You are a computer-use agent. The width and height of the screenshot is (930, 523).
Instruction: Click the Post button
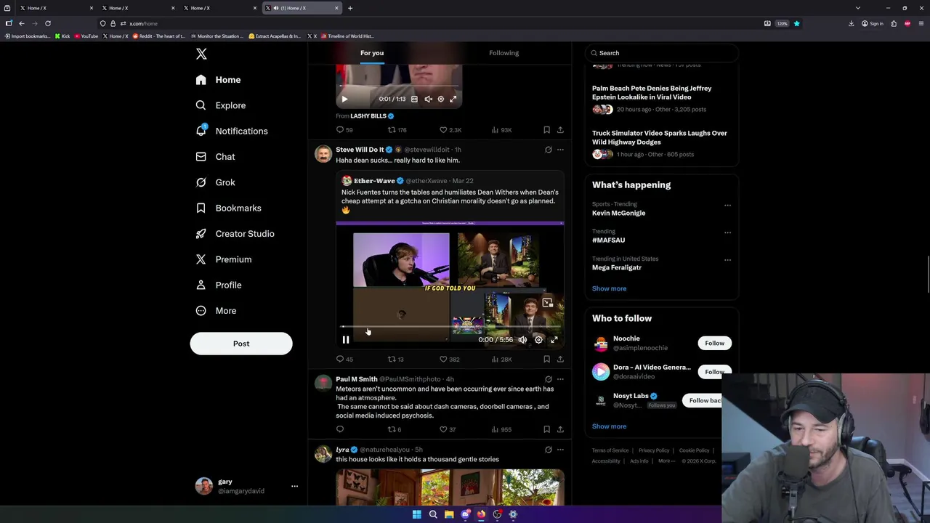pos(241,344)
